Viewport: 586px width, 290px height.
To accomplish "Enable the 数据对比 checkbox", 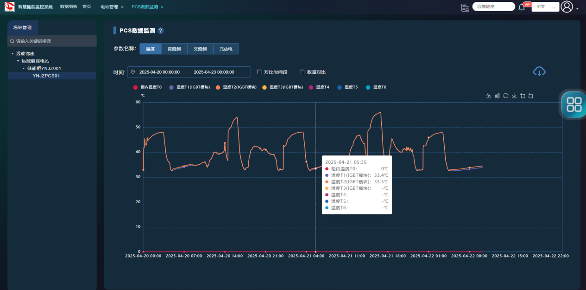I will tap(302, 72).
